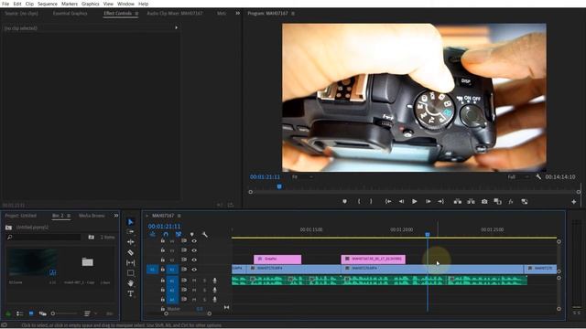Play the program monitor video
586x329 pixels.
coord(415,201)
